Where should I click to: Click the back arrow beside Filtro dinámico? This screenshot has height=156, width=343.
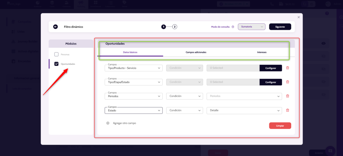click(x=55, y=27)
